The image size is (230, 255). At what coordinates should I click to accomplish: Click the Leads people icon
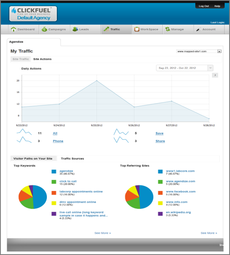[x=75, y=29]
